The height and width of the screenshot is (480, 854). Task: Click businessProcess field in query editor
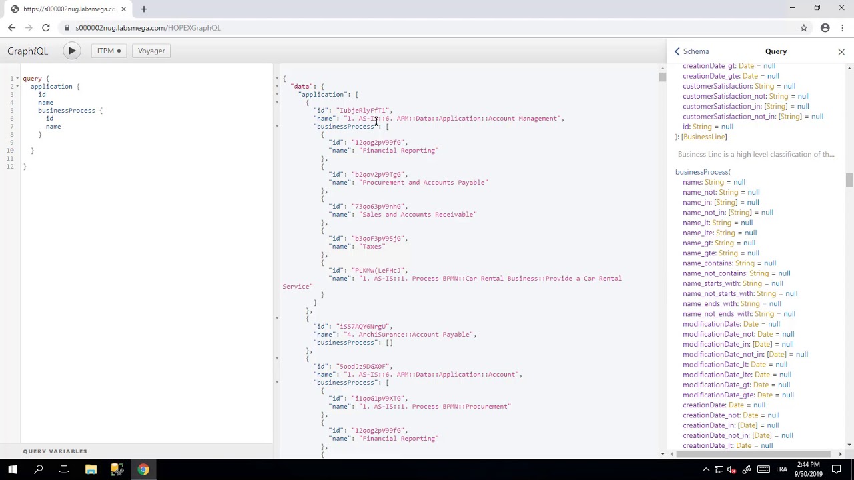tap(67, 111)
